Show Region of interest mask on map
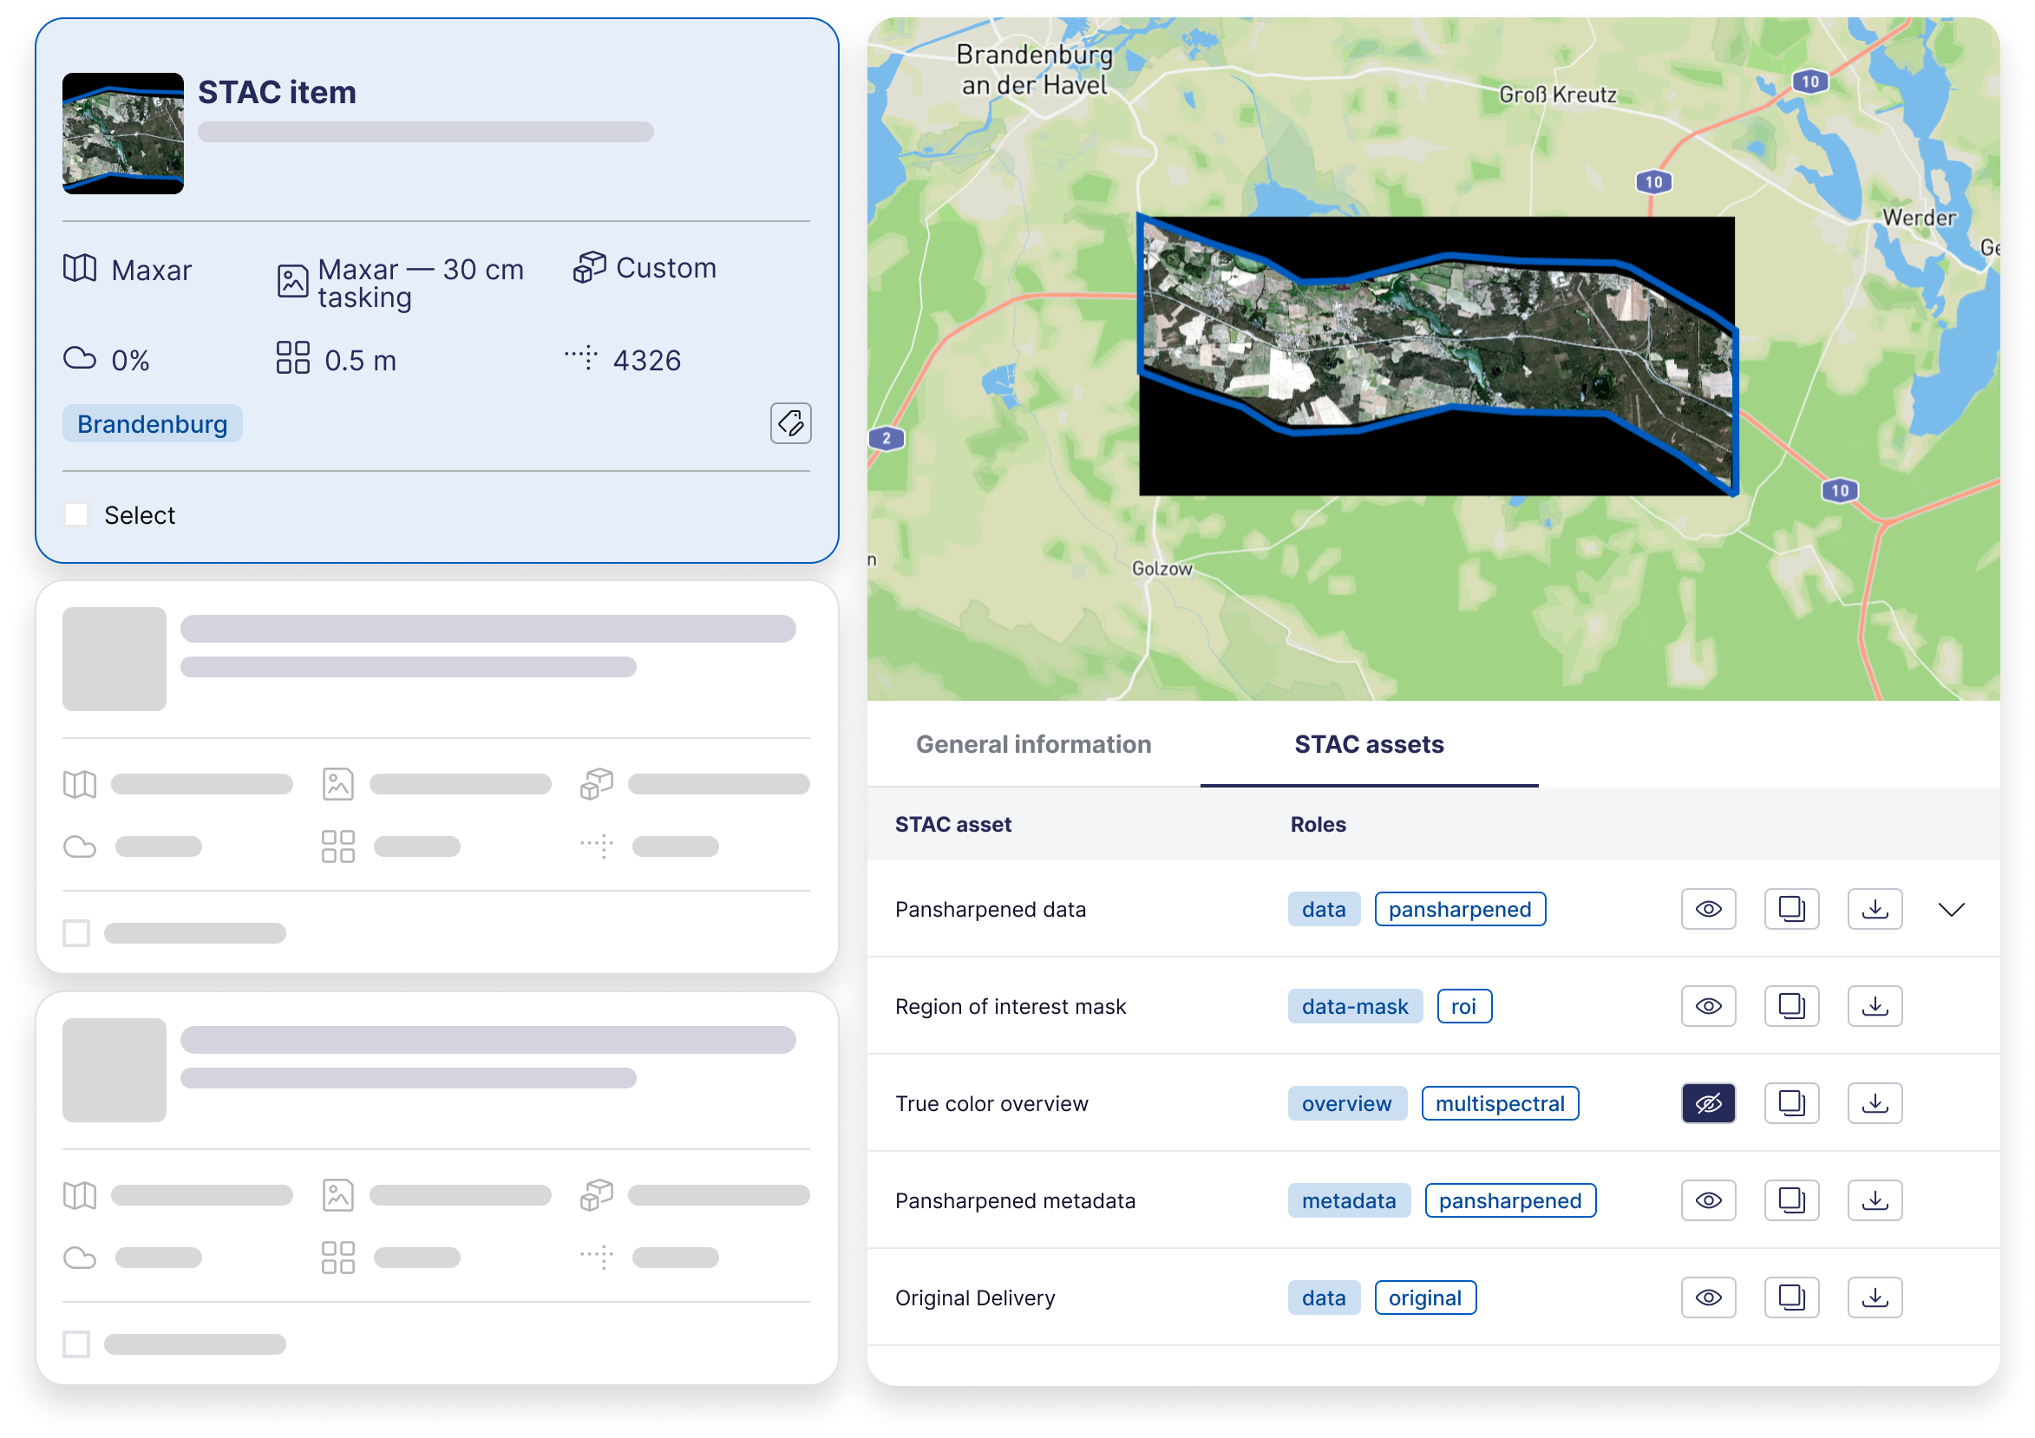Image resolution: width=2035 pixels, height=1438 pixels. (x=1707, y=1006)
